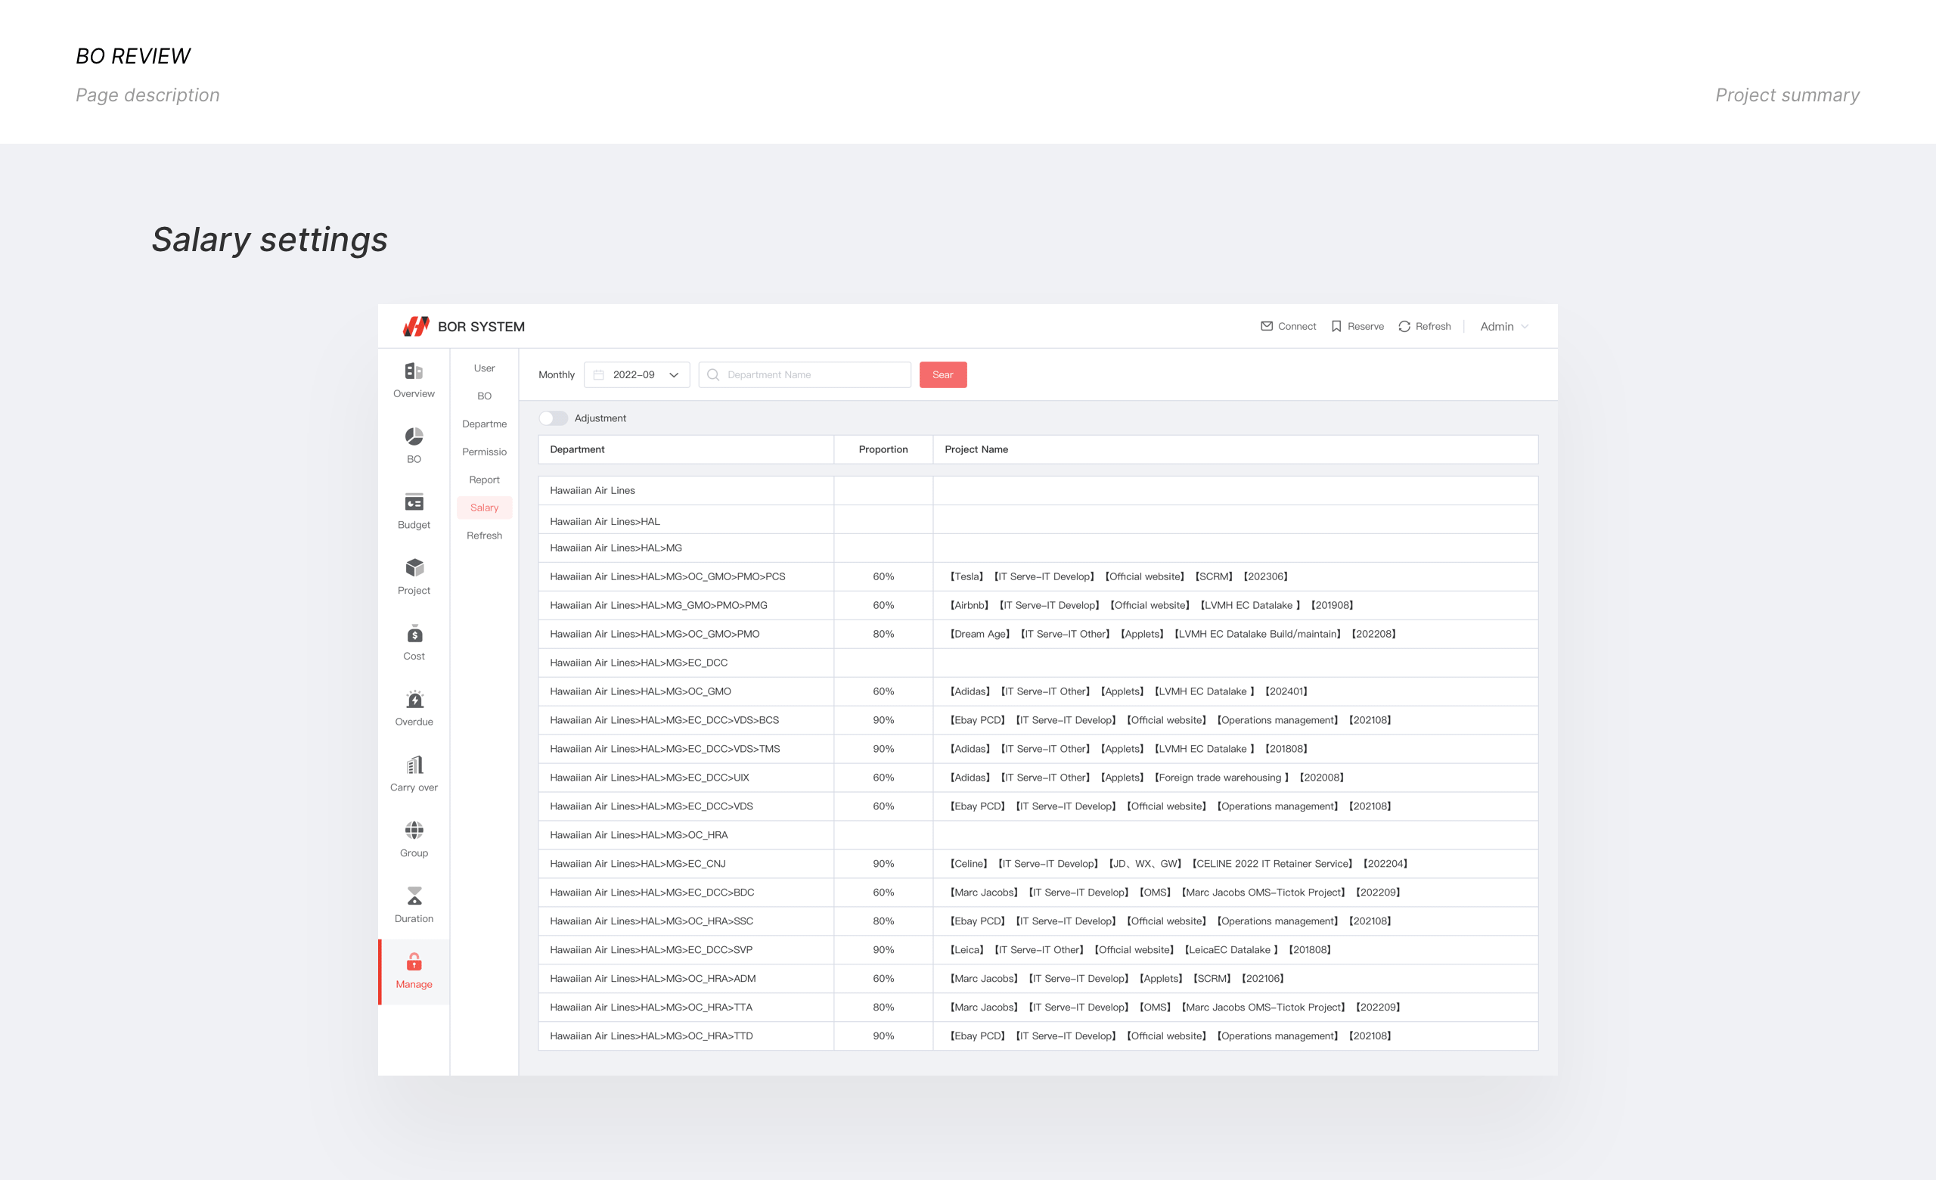1936x1180 pixels.
Task: Click BOR SYSTEM title text
Action: click(x=481, y=326)
